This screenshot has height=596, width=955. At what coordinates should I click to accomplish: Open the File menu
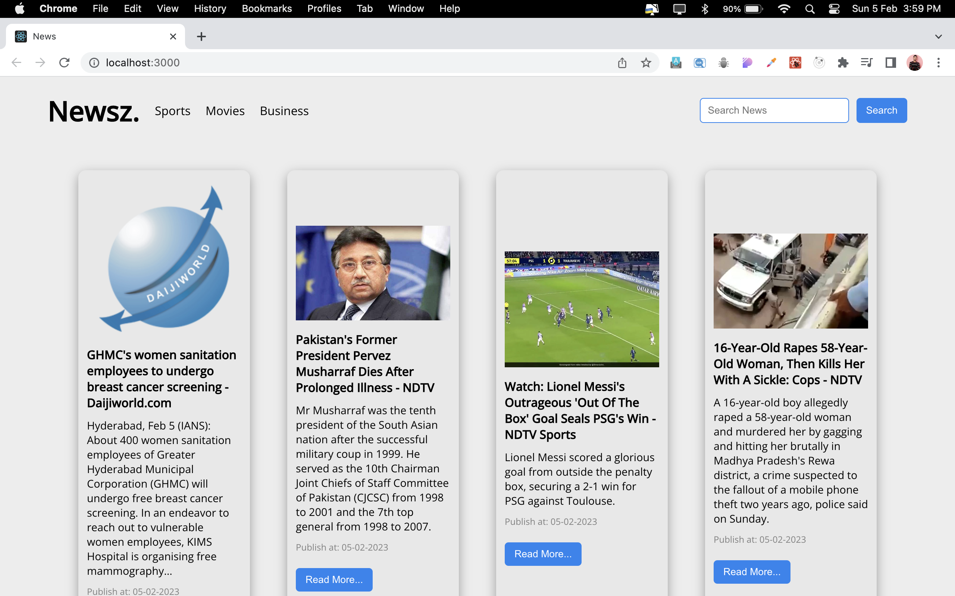(x=100, y=9)
